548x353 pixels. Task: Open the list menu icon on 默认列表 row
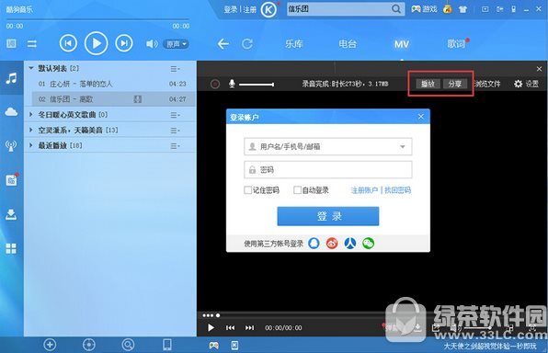click(x=176, y=69)
